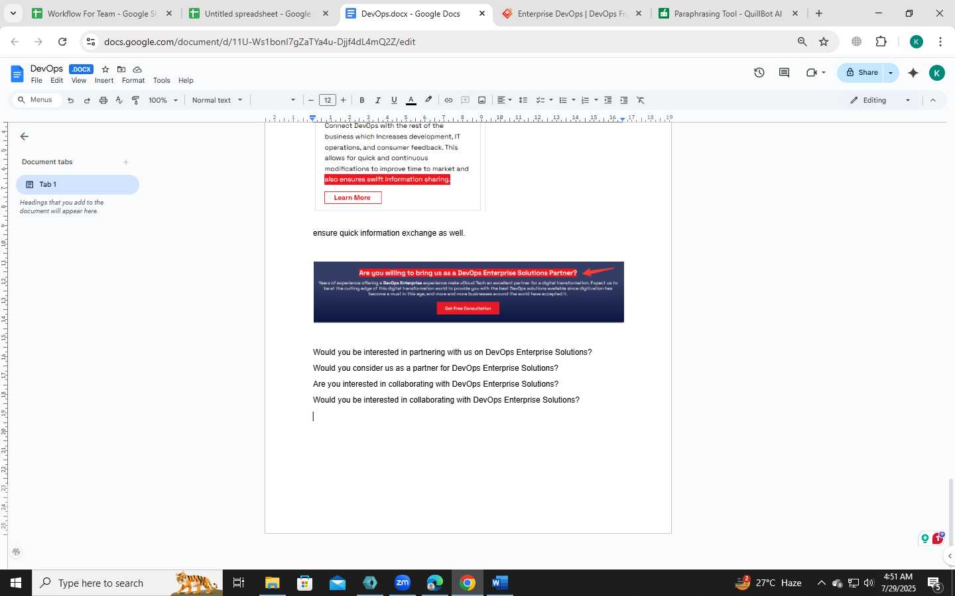The image size is (955, 596).
Task: Apply a bulleted list
Action: point(563,100)
